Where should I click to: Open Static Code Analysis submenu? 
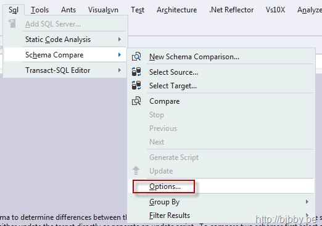(65, 40)
